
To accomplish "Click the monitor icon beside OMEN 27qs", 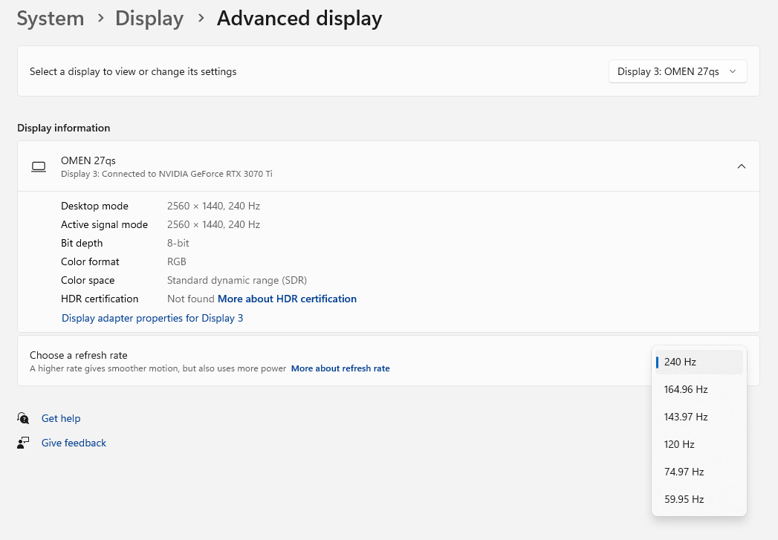I will point(39,166).
